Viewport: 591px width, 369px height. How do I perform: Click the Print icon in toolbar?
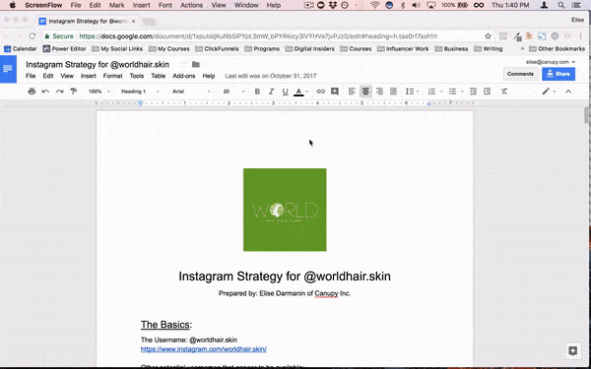(x=32, y=92)
